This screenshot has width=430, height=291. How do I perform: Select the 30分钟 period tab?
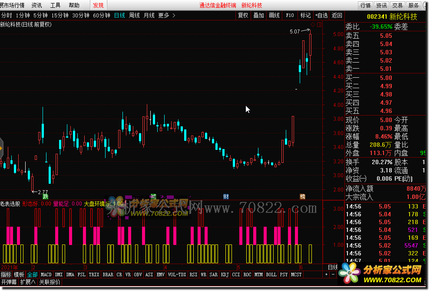click(81, 15)
